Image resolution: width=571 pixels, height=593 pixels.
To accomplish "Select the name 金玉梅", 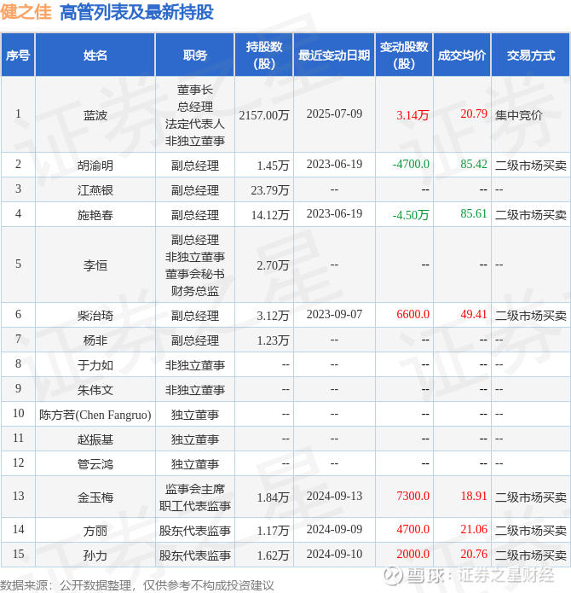I will [x=95, y=497].
